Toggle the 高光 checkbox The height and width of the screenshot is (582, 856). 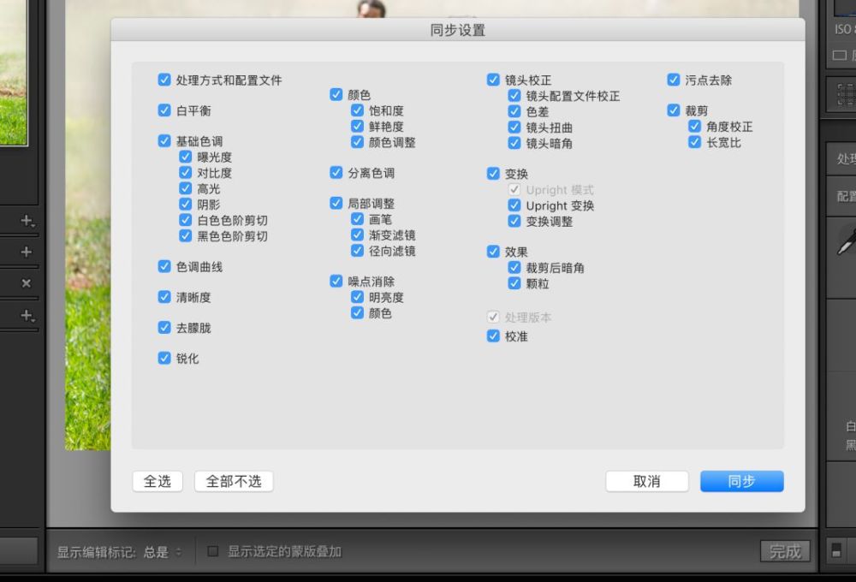[186, 188]
